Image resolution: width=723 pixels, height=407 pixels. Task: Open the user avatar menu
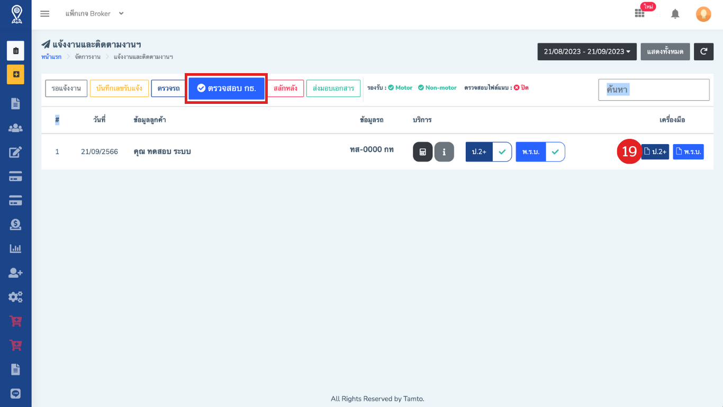tap(703, 14)
